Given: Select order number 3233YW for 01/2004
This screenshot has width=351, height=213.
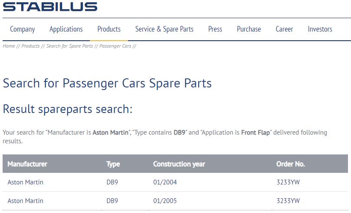Looking at the screenshot, I should [288, 182].
